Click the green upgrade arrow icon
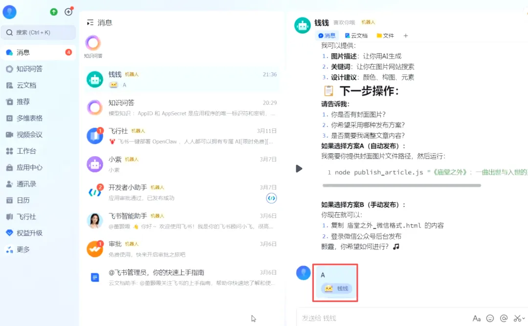This screenshot has height=326, width=528. coord(54,12)
